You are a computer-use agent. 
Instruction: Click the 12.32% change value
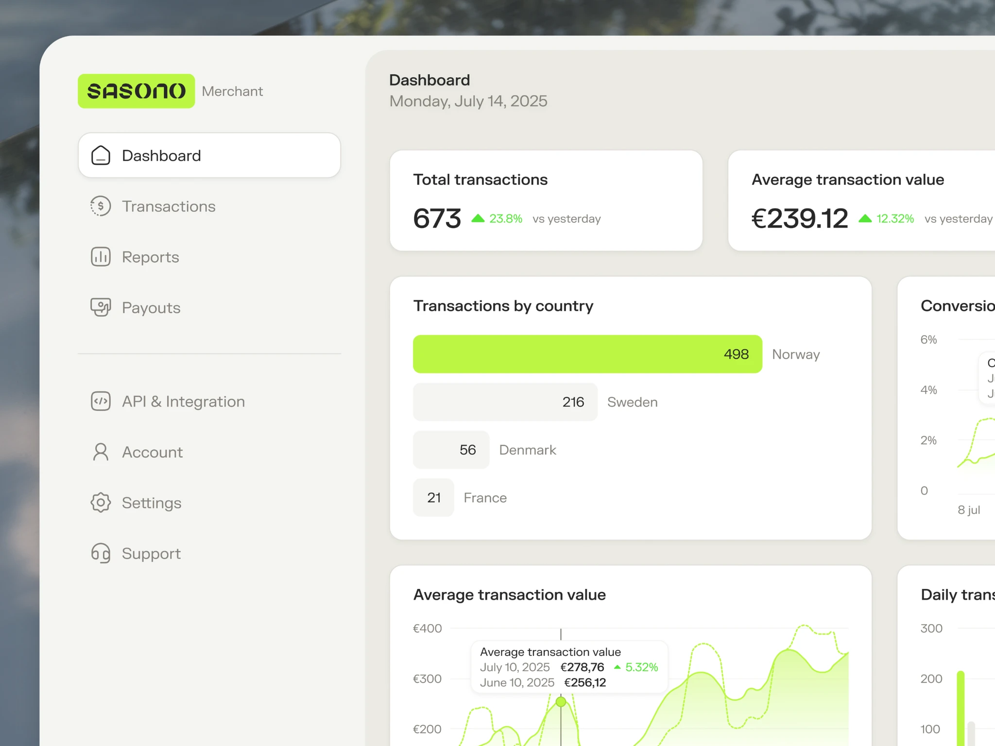[x=895, y=218]
